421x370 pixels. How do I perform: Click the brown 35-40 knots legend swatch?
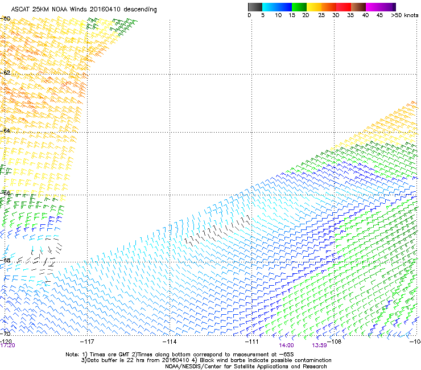tap(358, 7)
